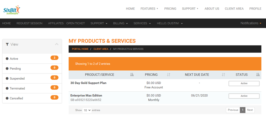Filter by Terminated status
The height and width of the screenshot is (117, 266).
[32, 88]
